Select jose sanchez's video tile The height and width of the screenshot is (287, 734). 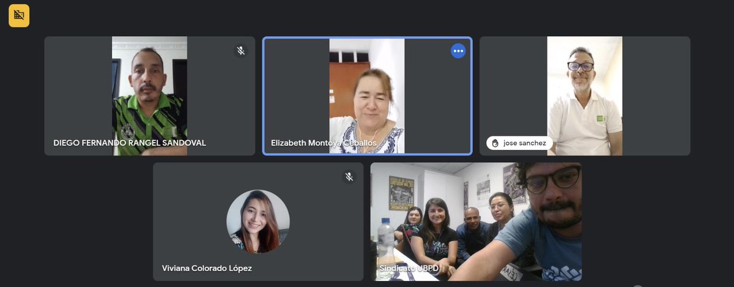(585, 95)
